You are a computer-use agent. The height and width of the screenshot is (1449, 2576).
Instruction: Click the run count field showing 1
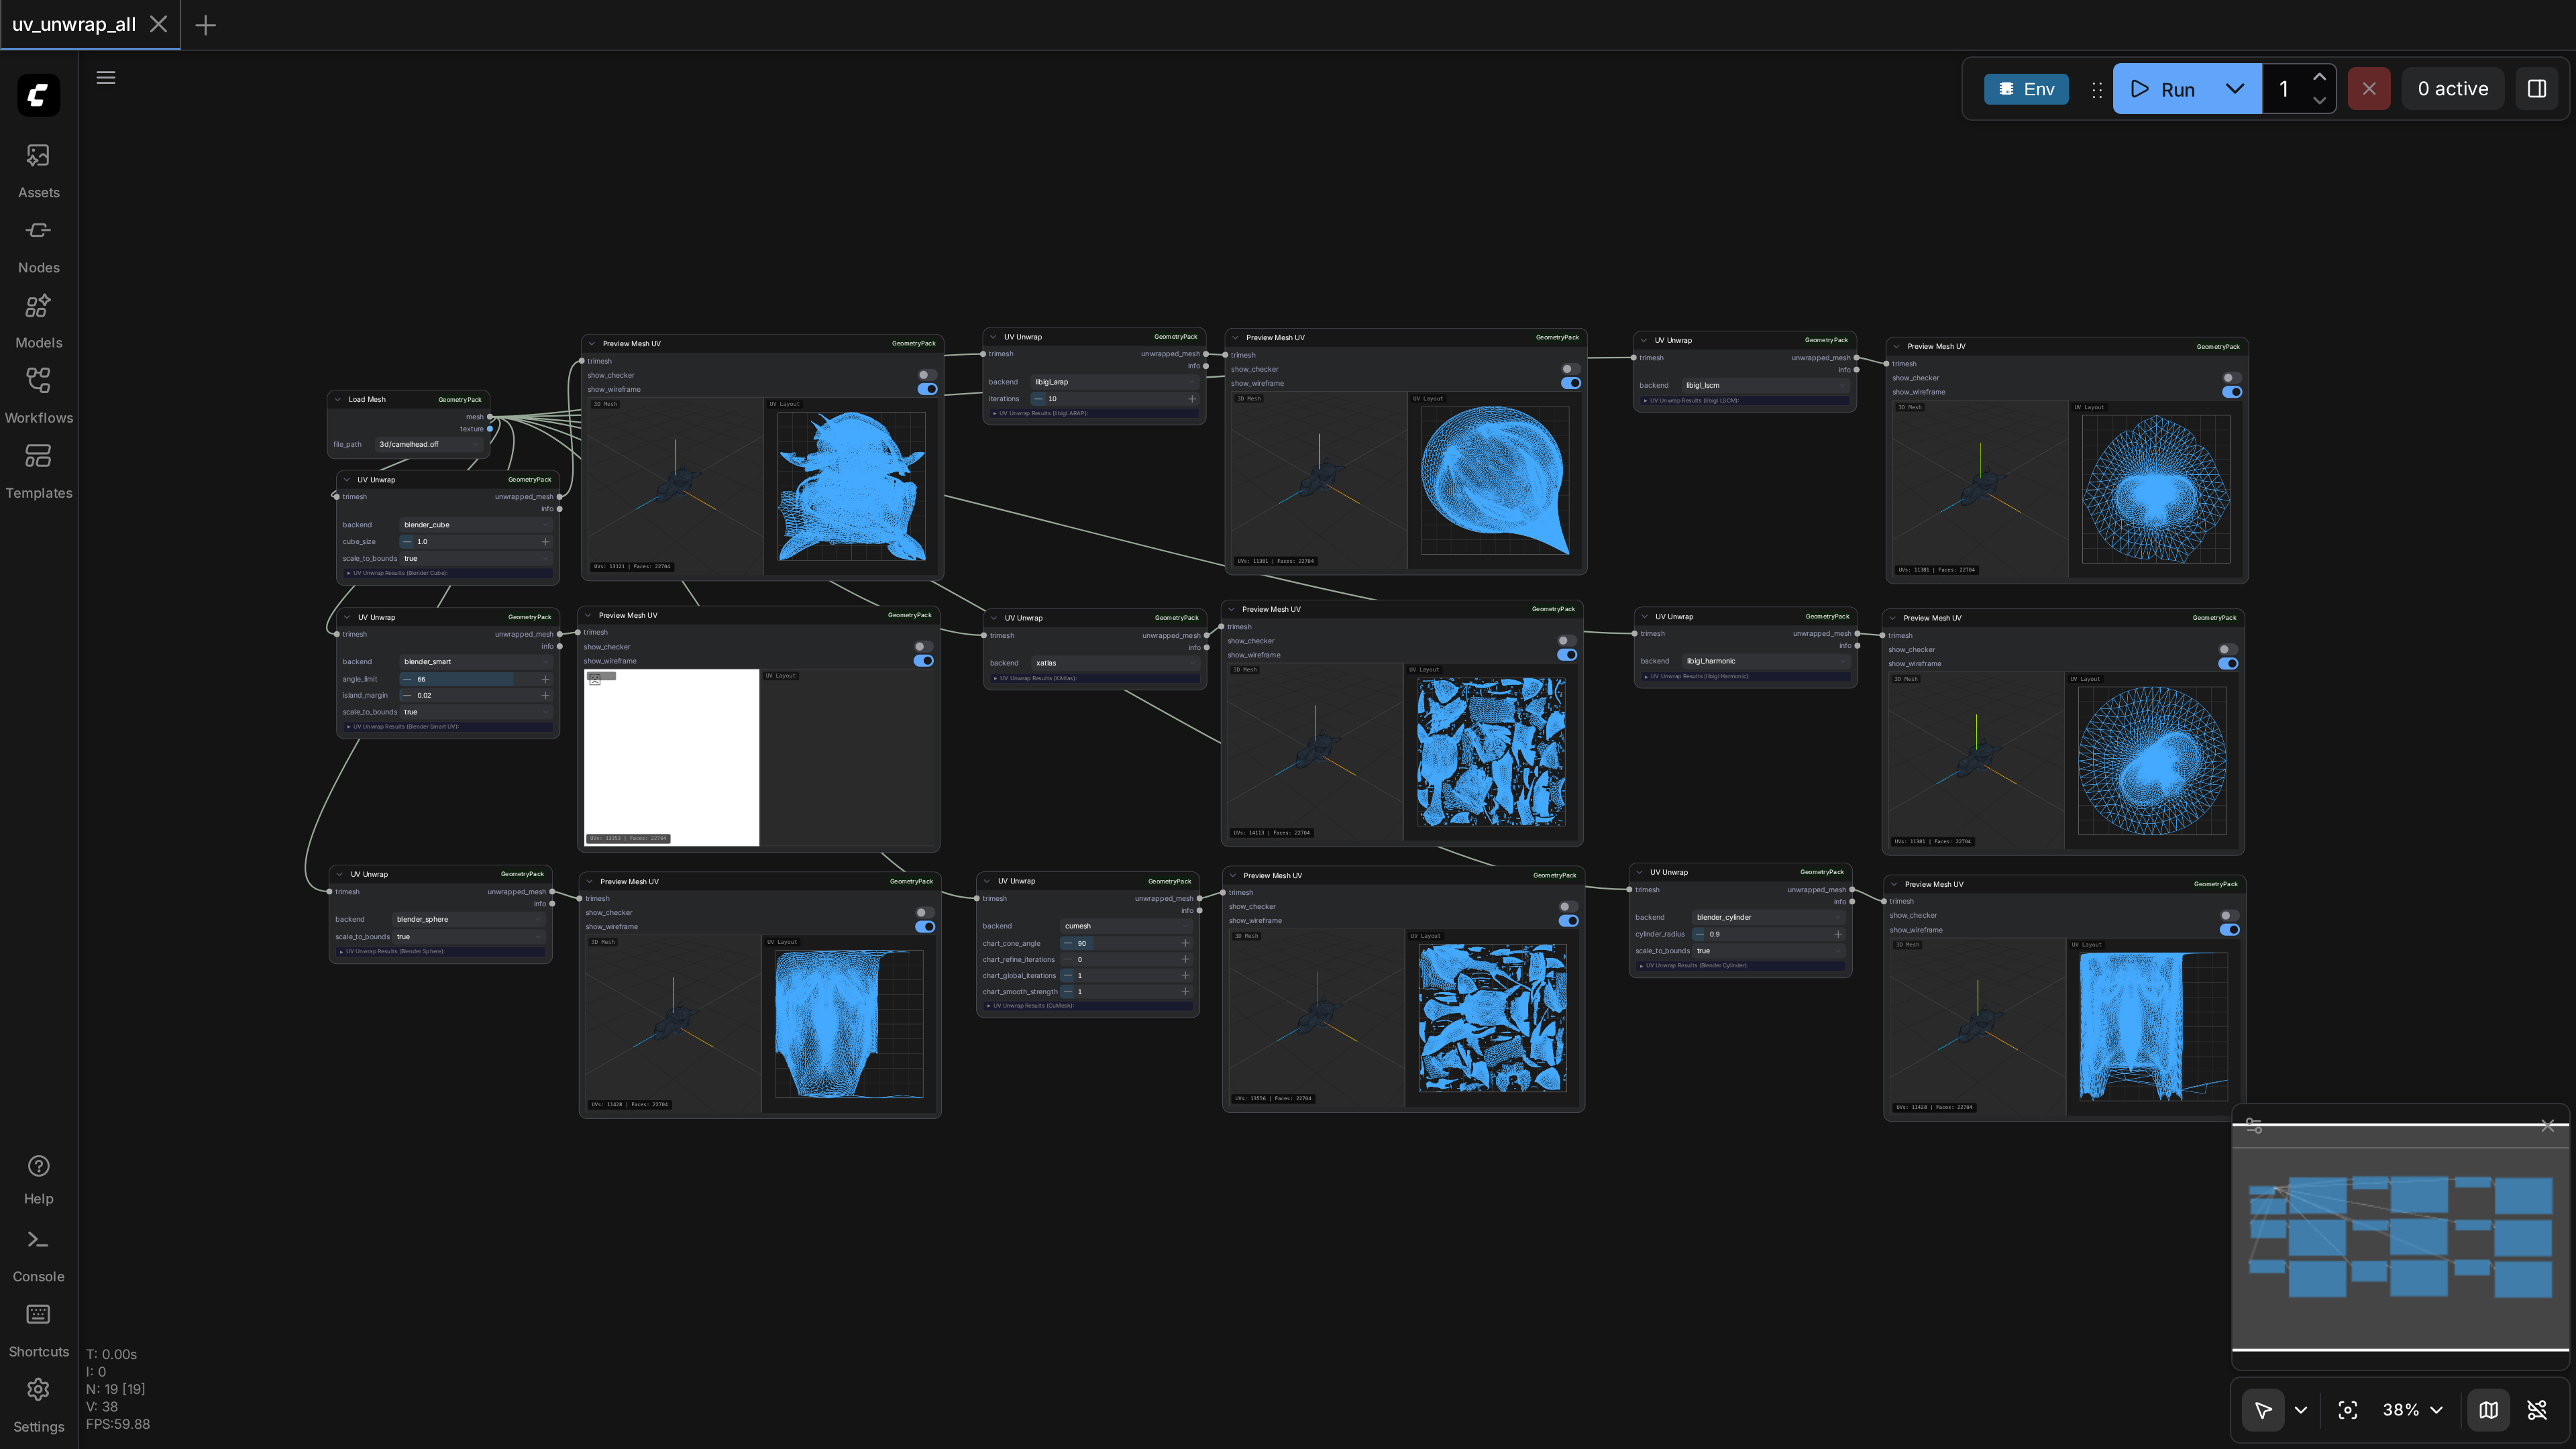(x=2284, y=89)
